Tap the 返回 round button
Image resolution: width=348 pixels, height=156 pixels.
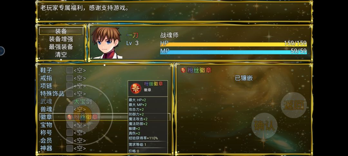[294, 105]
